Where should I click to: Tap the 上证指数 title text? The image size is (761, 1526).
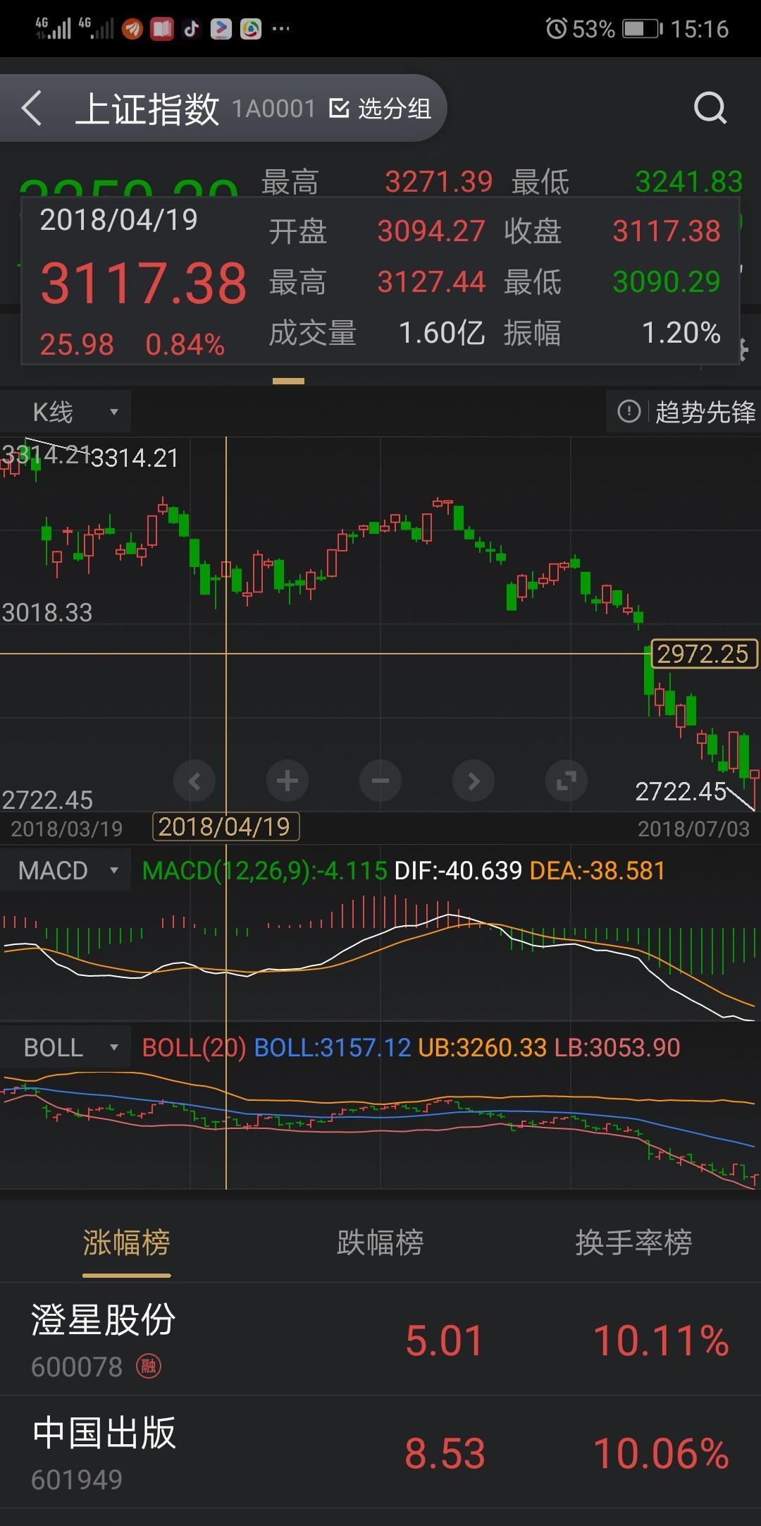147,109
